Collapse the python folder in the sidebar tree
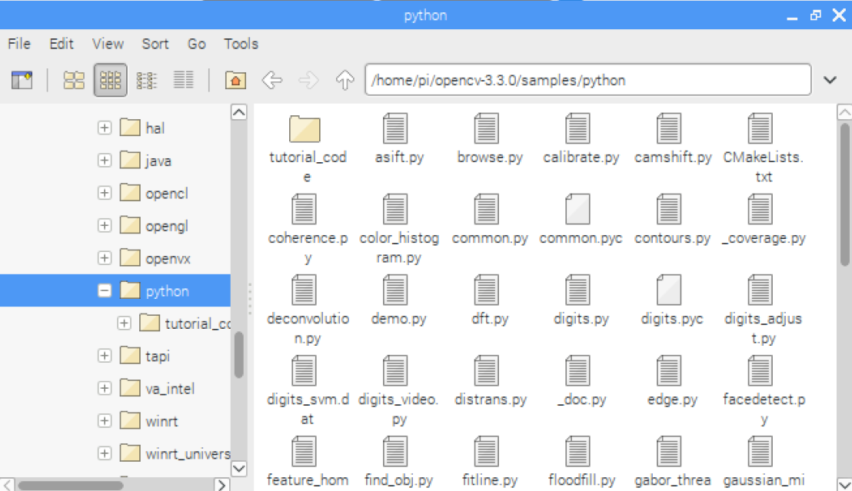 [x=105, y=290]
